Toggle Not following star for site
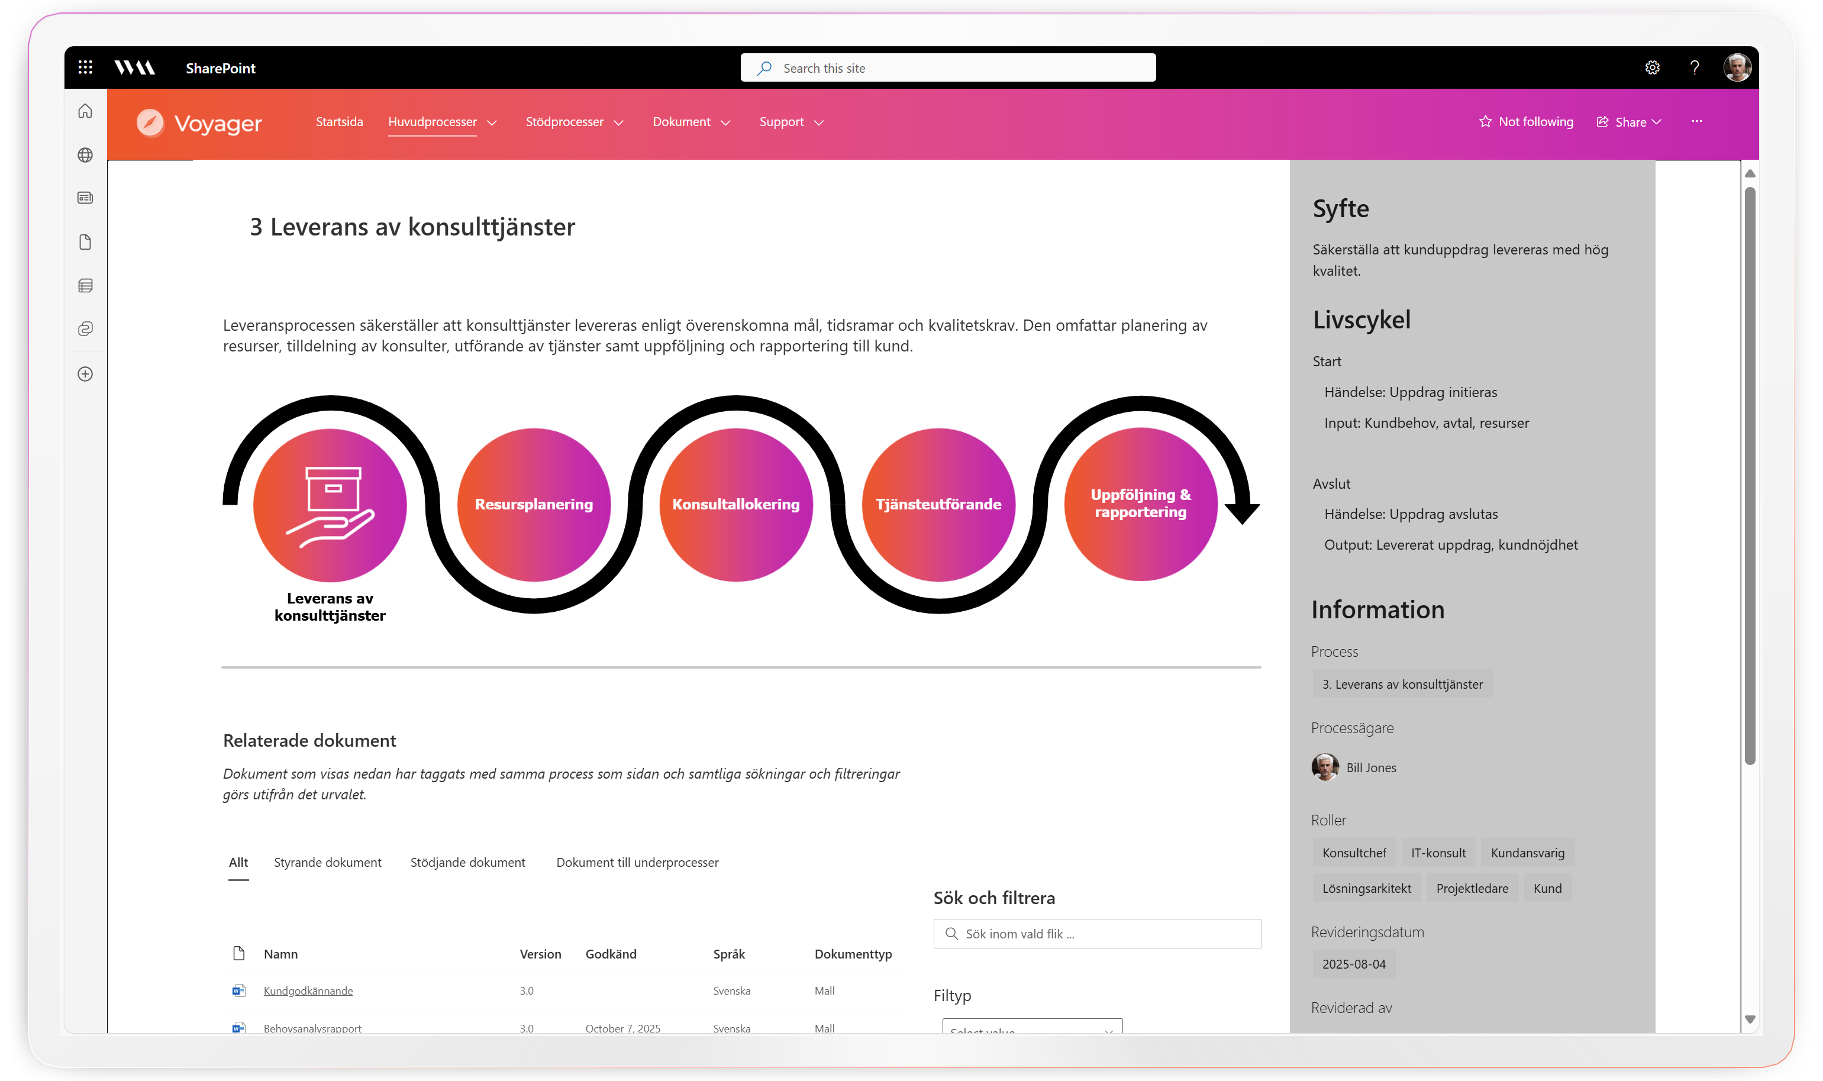Image resolution: width=1823 pixels, height=1081 pixels. coord(1526,122)
